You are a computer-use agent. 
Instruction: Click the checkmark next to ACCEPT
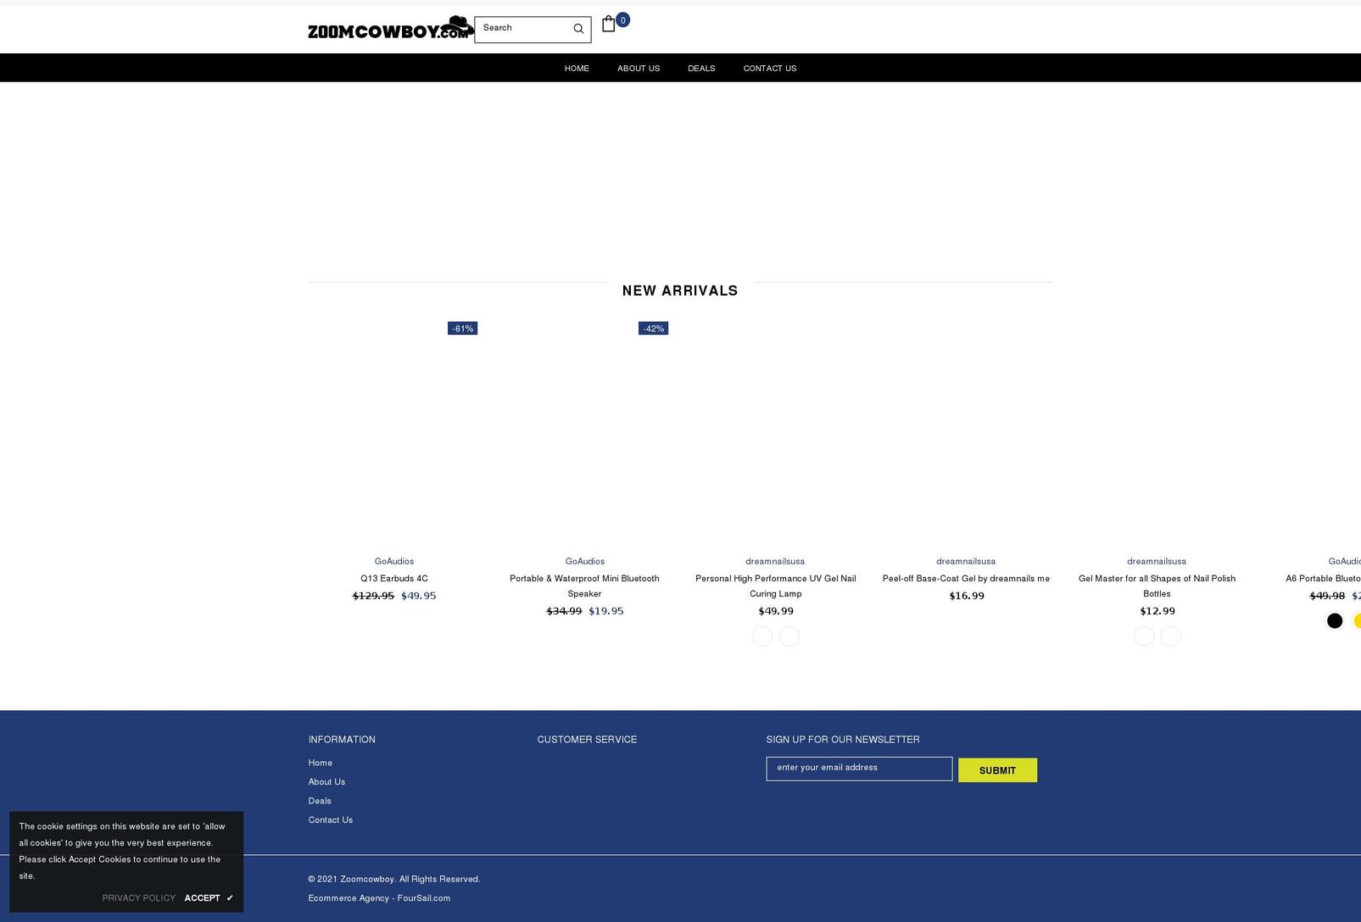click(228, 897)
